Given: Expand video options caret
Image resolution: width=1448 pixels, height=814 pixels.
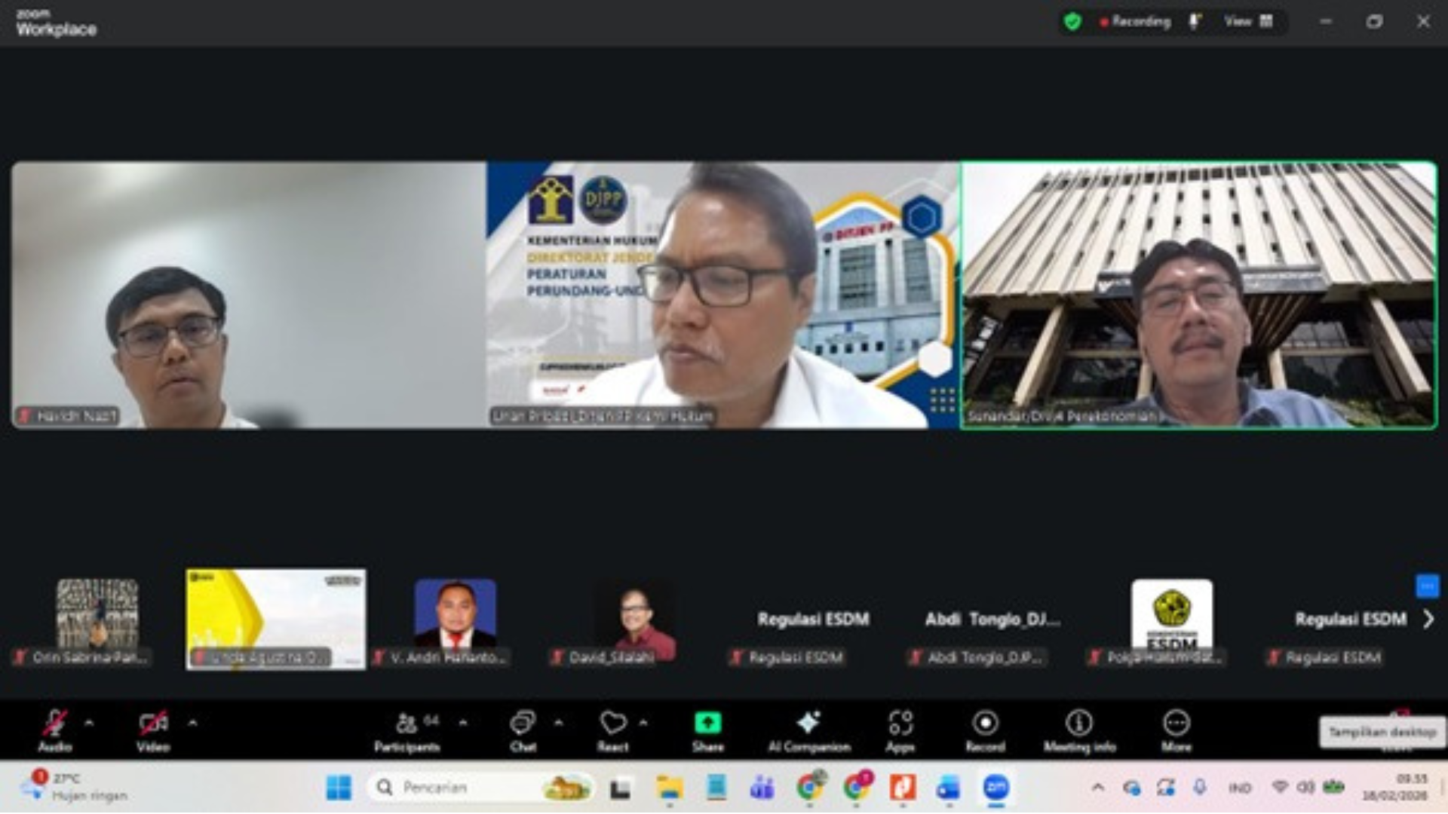Looking at the screenshot, I should coord(192,723).
